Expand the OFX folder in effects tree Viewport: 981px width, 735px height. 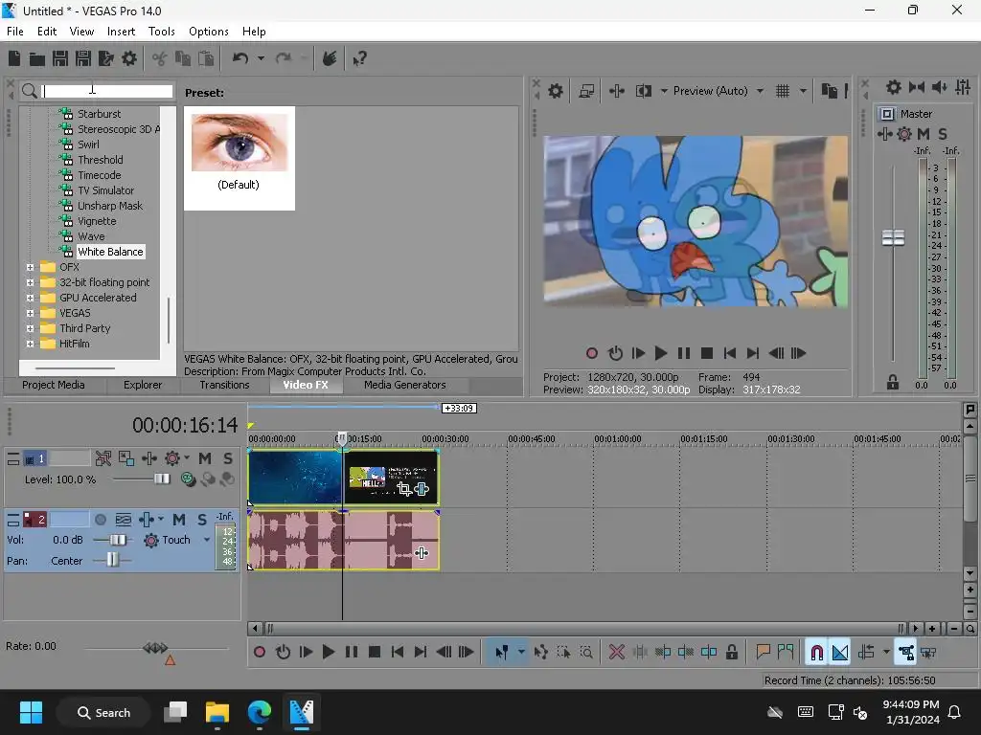point(30,268)
